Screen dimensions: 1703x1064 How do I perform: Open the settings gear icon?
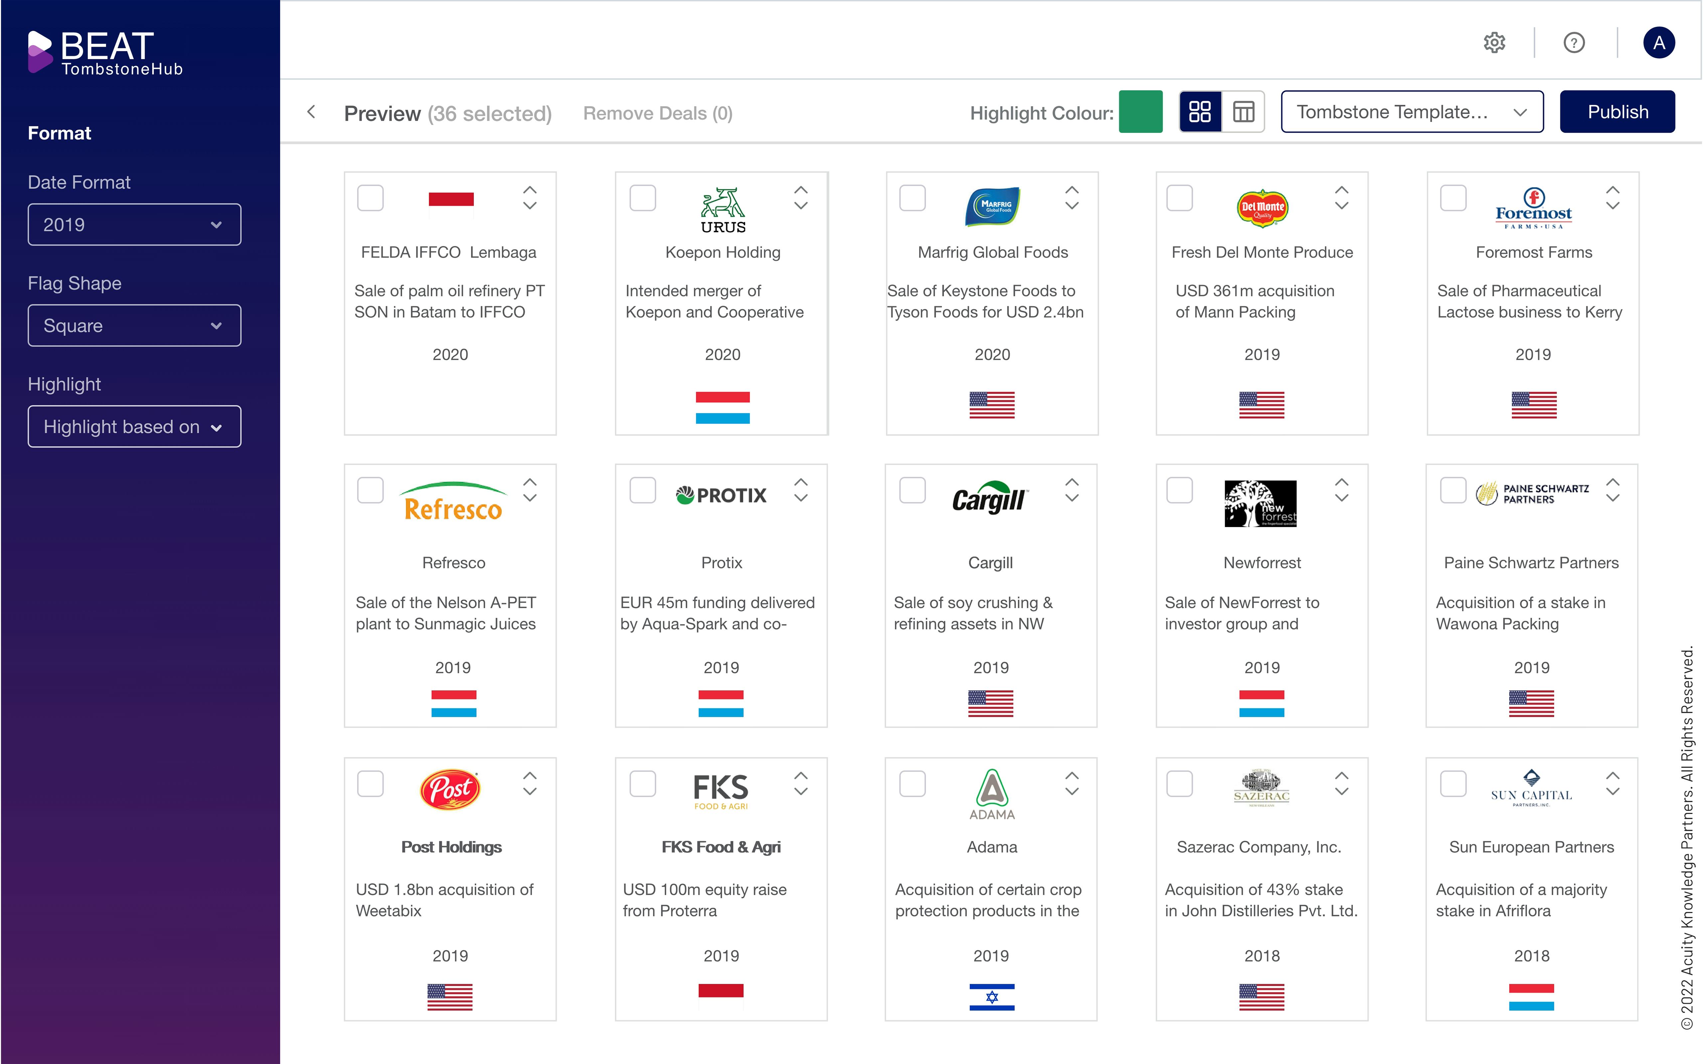pos(1494,43)
